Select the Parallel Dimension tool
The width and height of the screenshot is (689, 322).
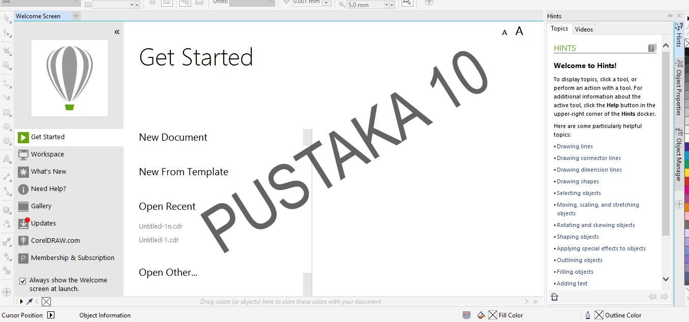[7, 177]
